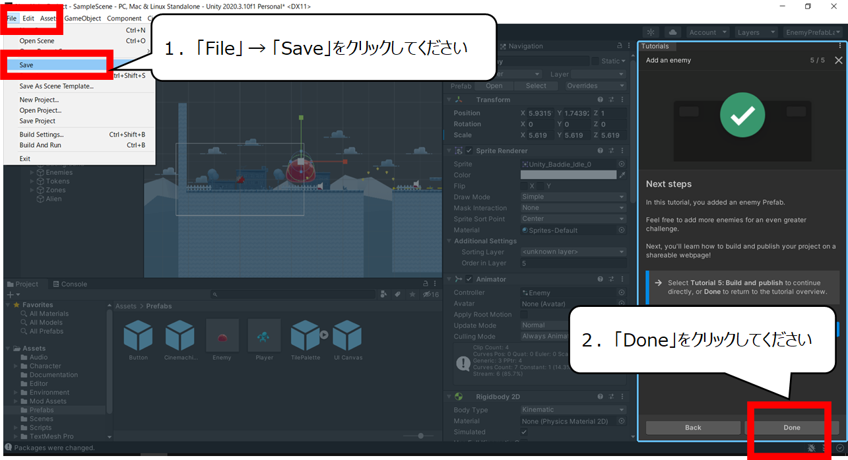Open Tutorials panel three-dot options menu
Image resolution: width=848 pixels, height=460 pixels.
click(x=840, y=46)
